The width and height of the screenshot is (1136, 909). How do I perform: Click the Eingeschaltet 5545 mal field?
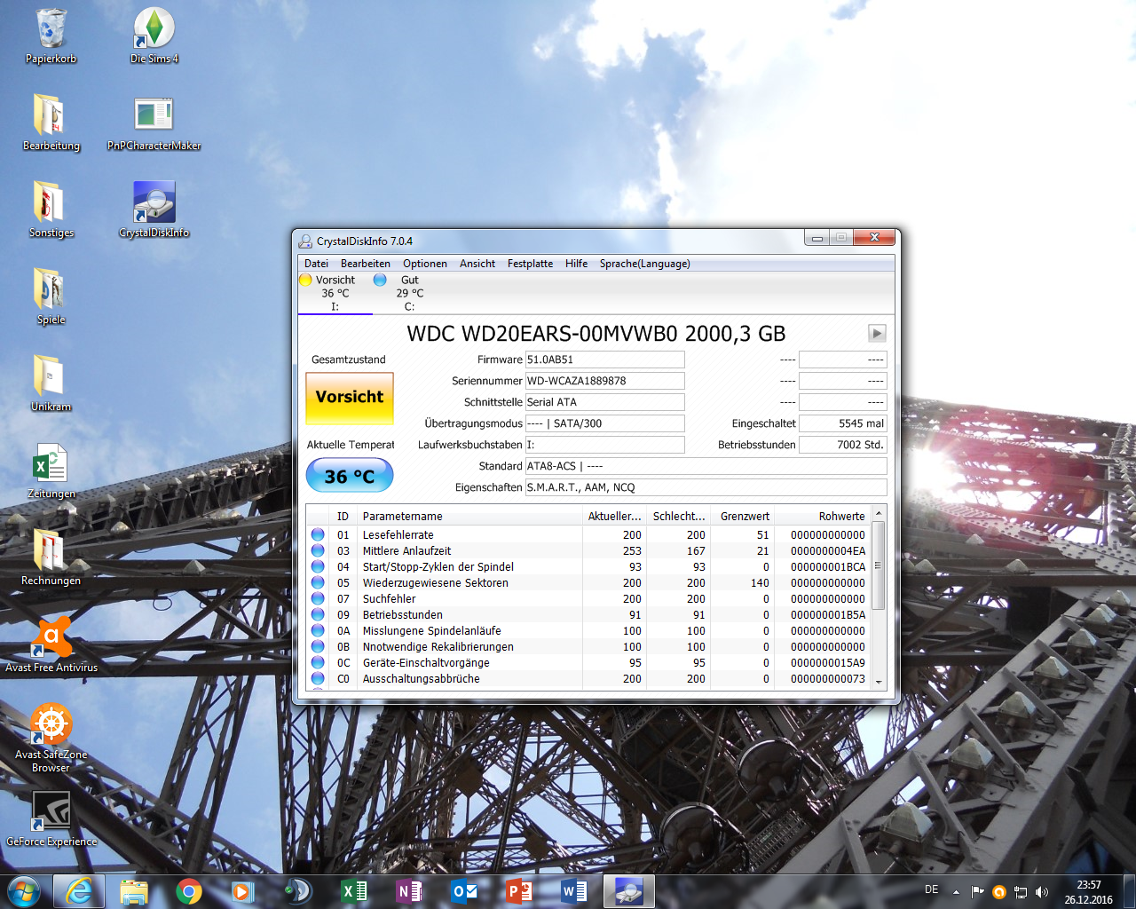[843, 423]
